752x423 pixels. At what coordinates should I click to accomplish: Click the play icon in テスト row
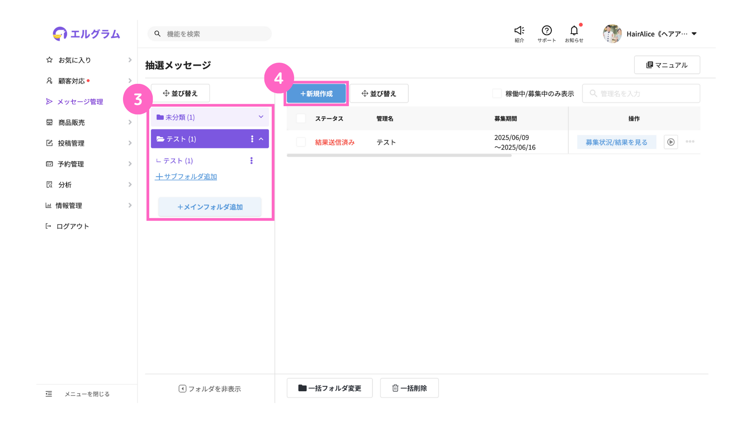671,142
